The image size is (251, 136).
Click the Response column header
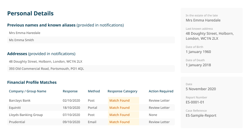pos(70,91)
